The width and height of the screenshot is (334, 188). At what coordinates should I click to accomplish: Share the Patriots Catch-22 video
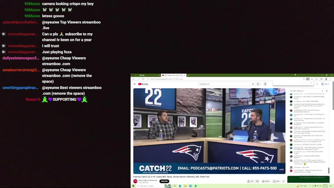(266, 181)
